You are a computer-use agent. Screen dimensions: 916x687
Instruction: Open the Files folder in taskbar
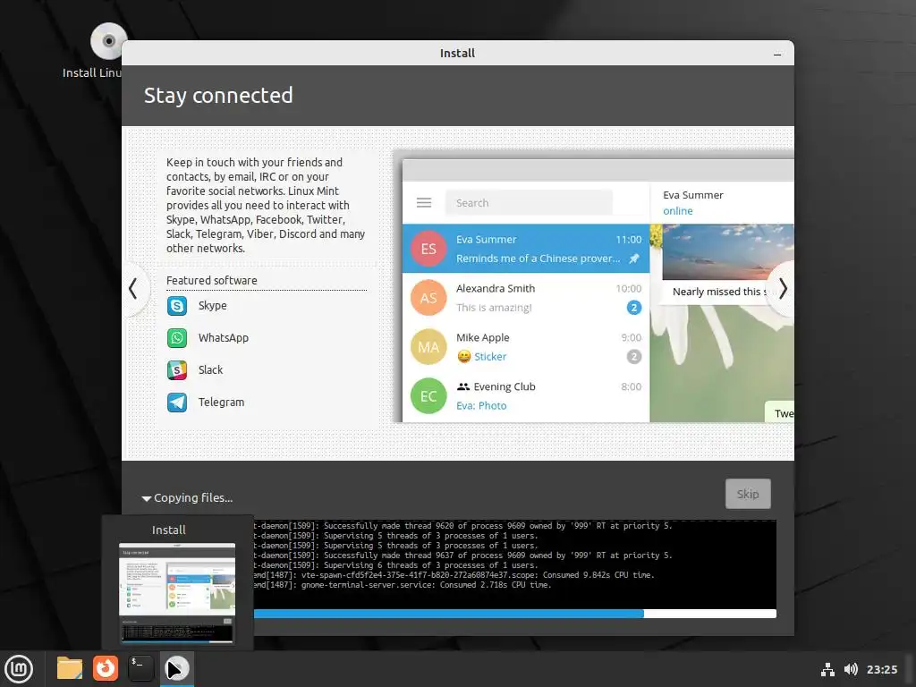click(70, 668)
